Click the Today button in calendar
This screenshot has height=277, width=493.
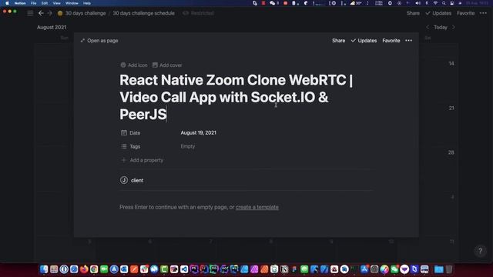tap(441, 28)
